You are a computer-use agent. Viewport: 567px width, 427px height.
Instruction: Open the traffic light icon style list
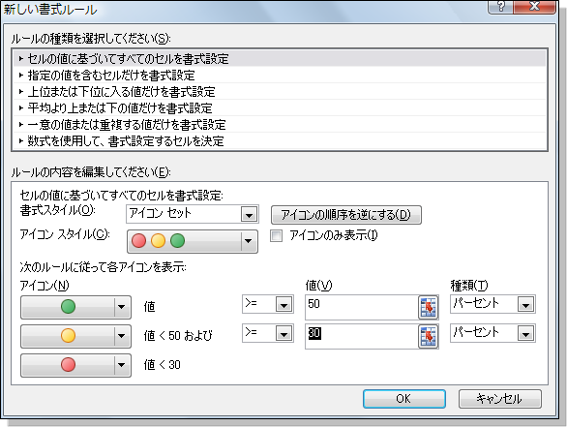193,241
